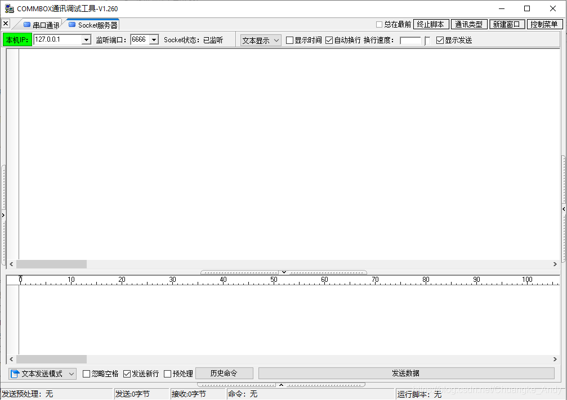Screen dimensions: 567x400
Task: Enable the 显示时间 checkbox
Action: tap(289, 40)
